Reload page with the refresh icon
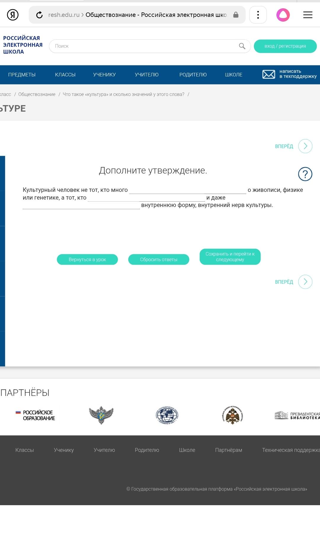Screen dimensions: 320x533 pos(39,15)
